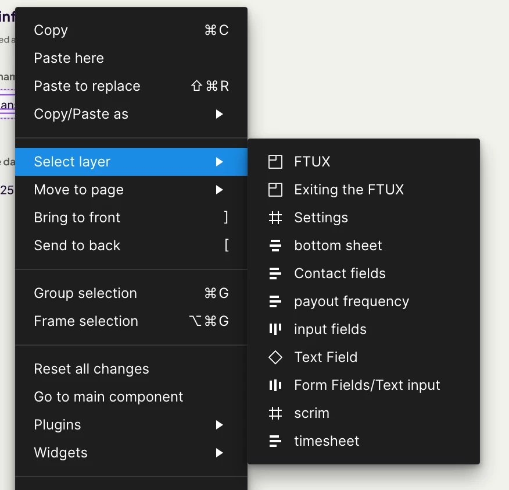The height and width of the screenshot is (490, 509).
Task: Open the Plugins submenu arrow
Action: pos(220,425)
